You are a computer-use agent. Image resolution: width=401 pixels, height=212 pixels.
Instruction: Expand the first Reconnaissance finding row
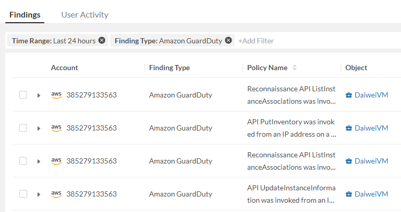(x=38, y=95)
